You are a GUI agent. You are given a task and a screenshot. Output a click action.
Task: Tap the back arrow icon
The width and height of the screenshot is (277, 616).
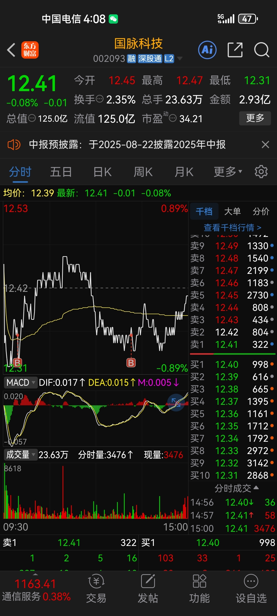(11, 50)
